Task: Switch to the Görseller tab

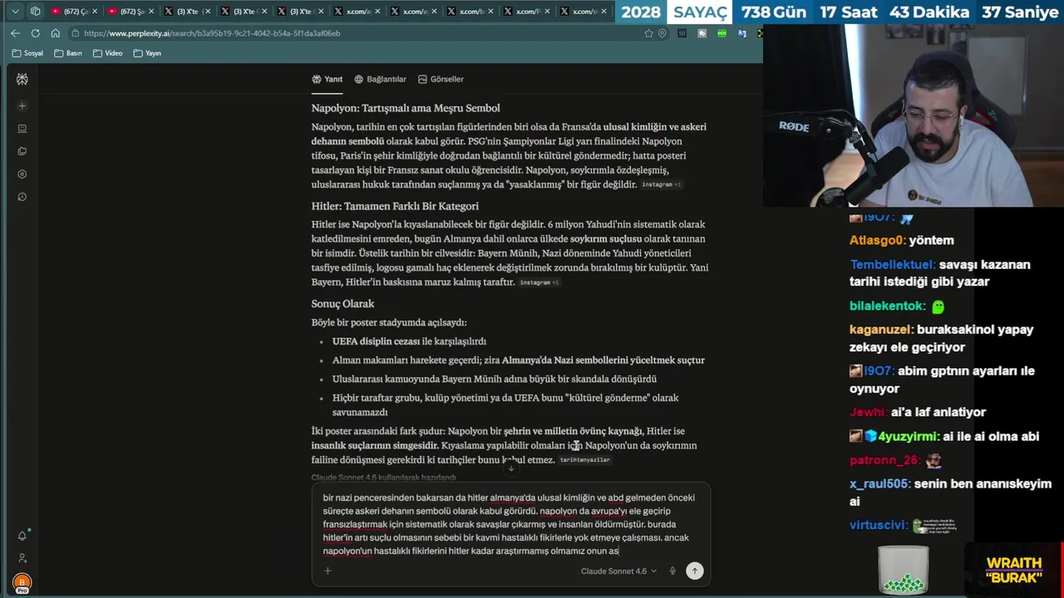Action: tap(441, 79)
